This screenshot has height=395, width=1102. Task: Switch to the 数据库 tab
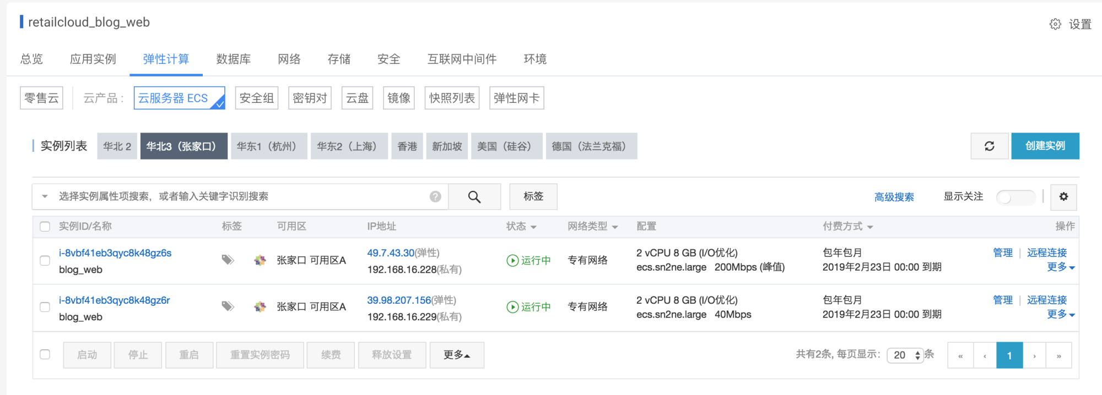pos(233,59)
